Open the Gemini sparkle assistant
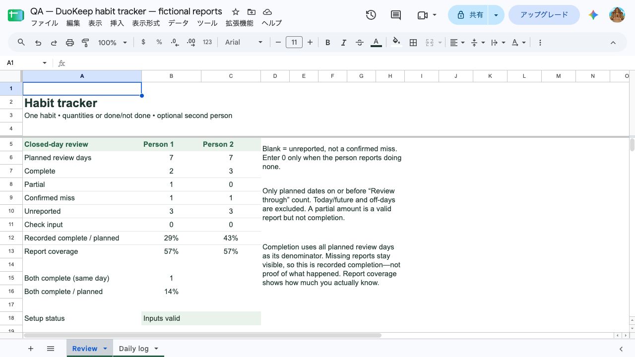 click(593, 15)
